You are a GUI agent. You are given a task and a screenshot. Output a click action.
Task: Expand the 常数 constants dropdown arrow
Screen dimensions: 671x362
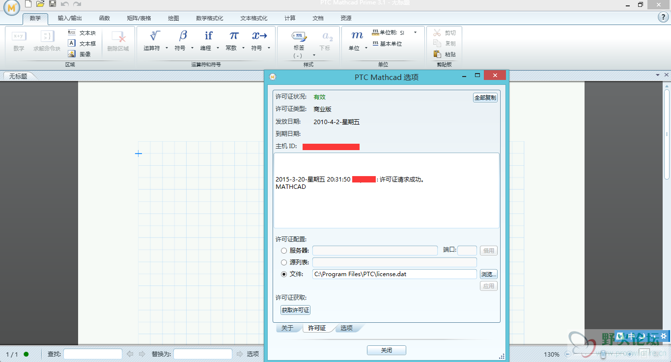pyautogui.click(x=244, y=48)
